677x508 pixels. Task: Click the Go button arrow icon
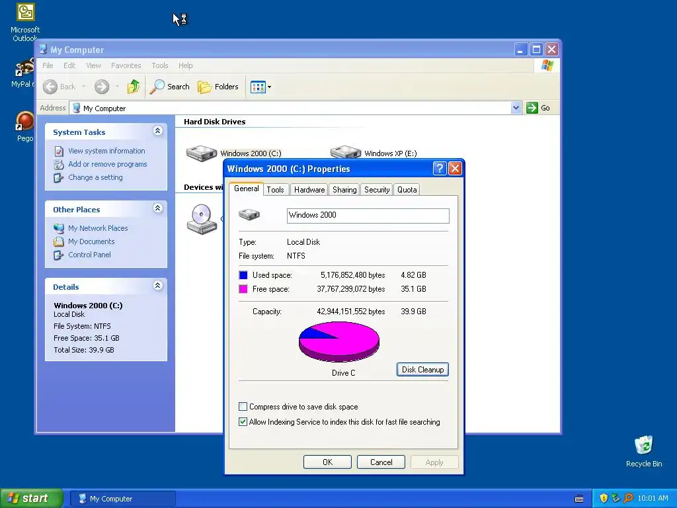(x=532, y=108)
